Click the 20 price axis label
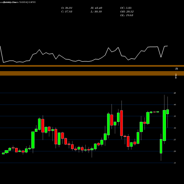 click(x=175, y=151)
